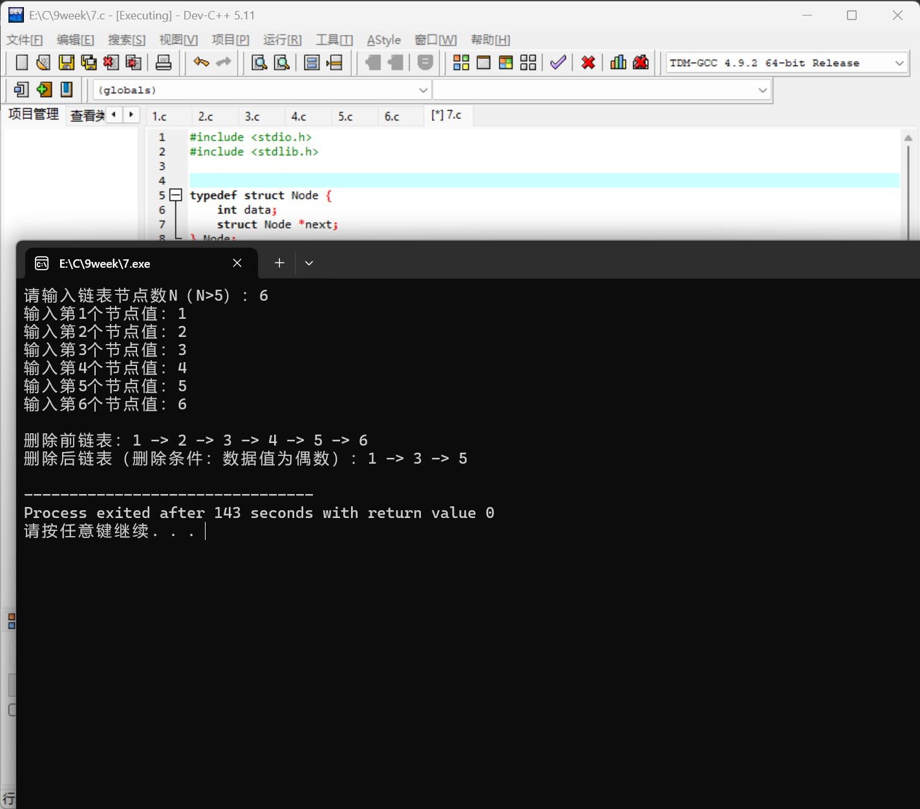Open the 视图[V] menu
This screenshot has width=920, height=809.
[178, 40]
